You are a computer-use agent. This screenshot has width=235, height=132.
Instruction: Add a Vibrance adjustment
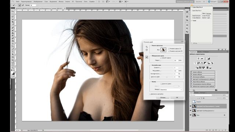point(195,63)
